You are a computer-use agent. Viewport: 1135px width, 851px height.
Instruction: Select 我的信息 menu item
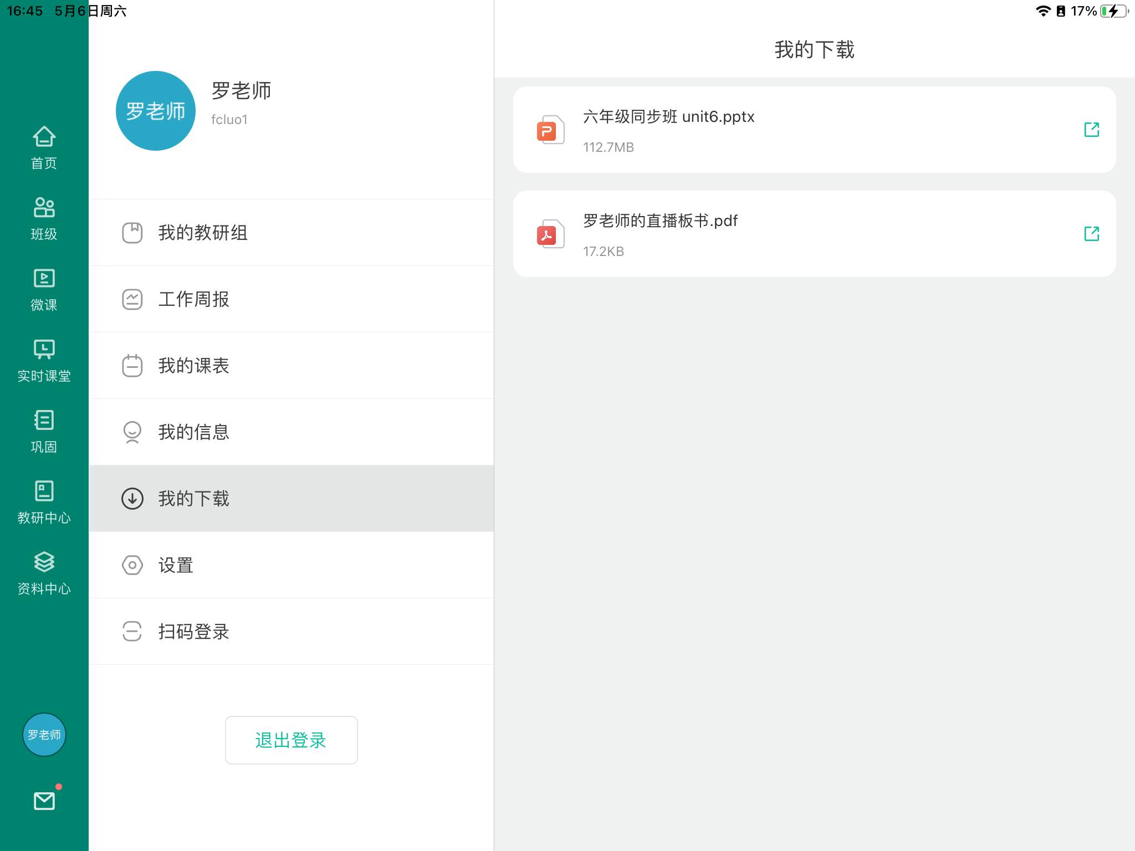tap(292, 432)
